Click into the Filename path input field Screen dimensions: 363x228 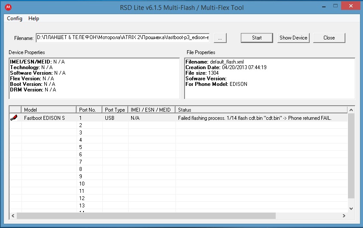point(123,38)
